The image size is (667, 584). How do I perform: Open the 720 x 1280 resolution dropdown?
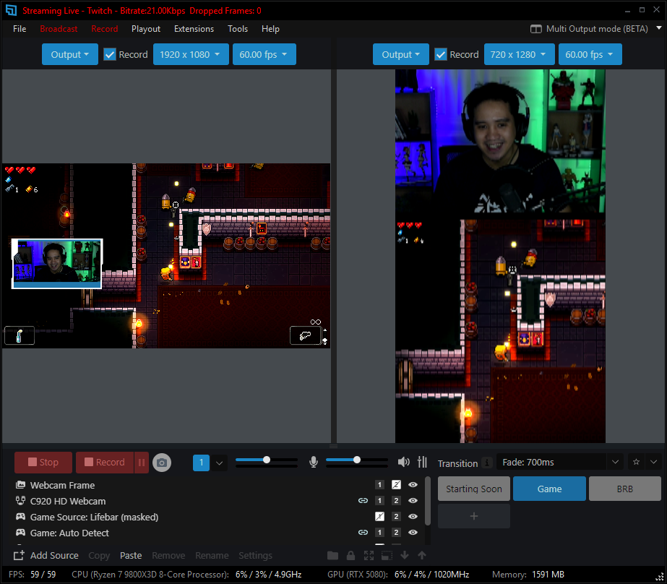pyautogui.click(x=519, y=54)
